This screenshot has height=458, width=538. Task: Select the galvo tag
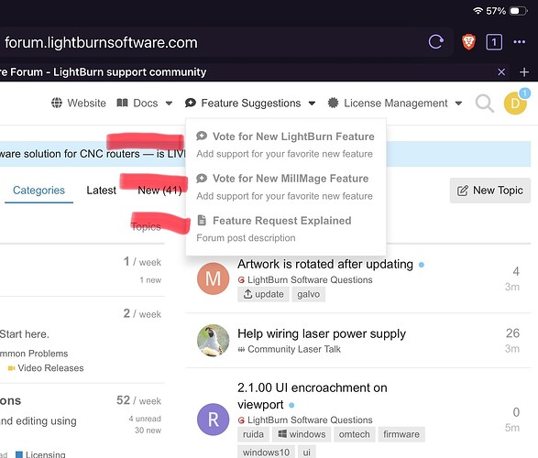pyautogui.click(x=309, y=294)
